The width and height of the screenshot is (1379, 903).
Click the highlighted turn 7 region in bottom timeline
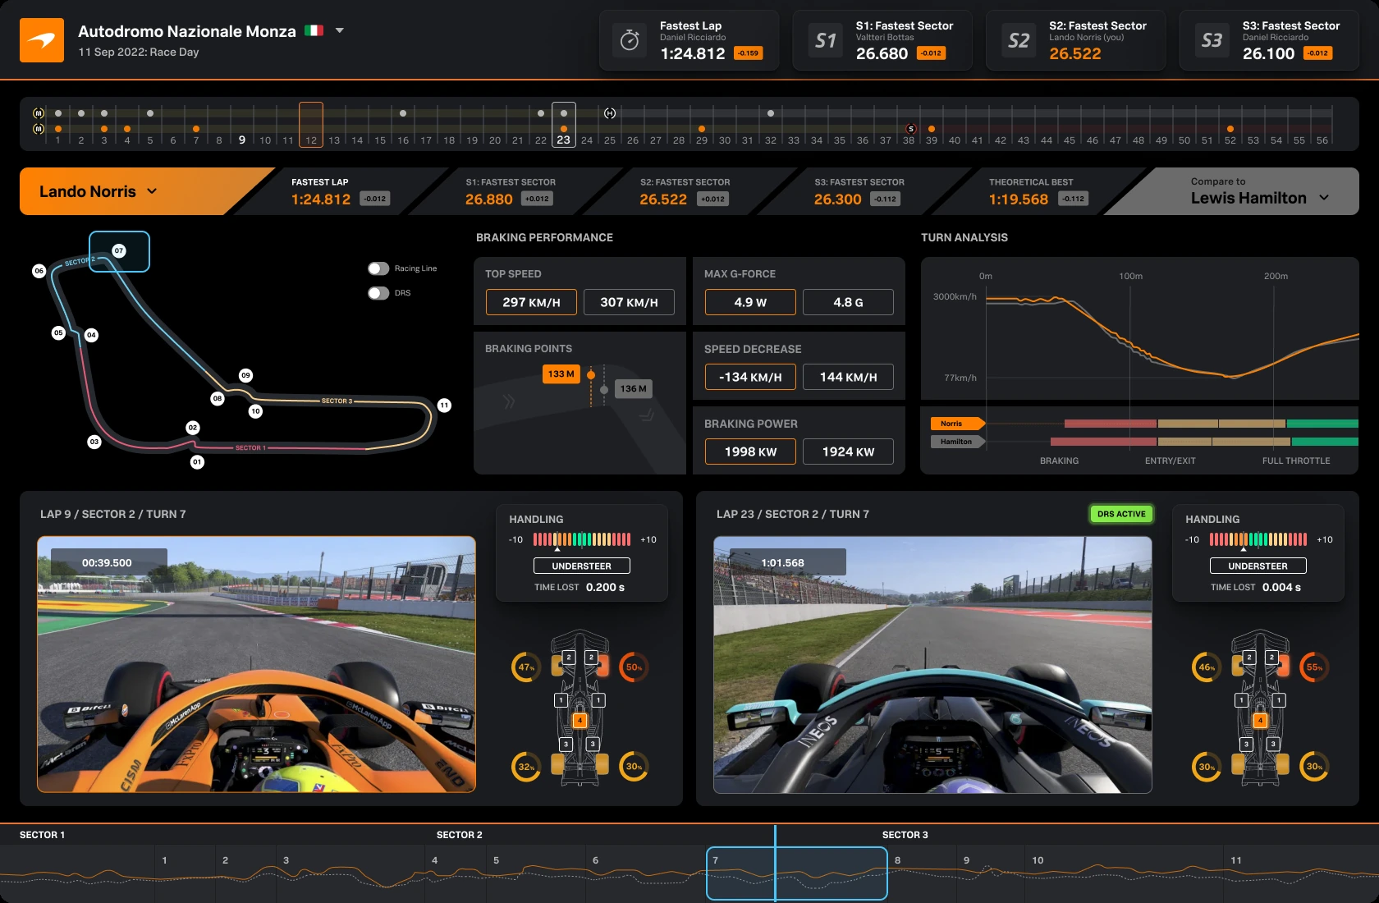coord(797,873)
